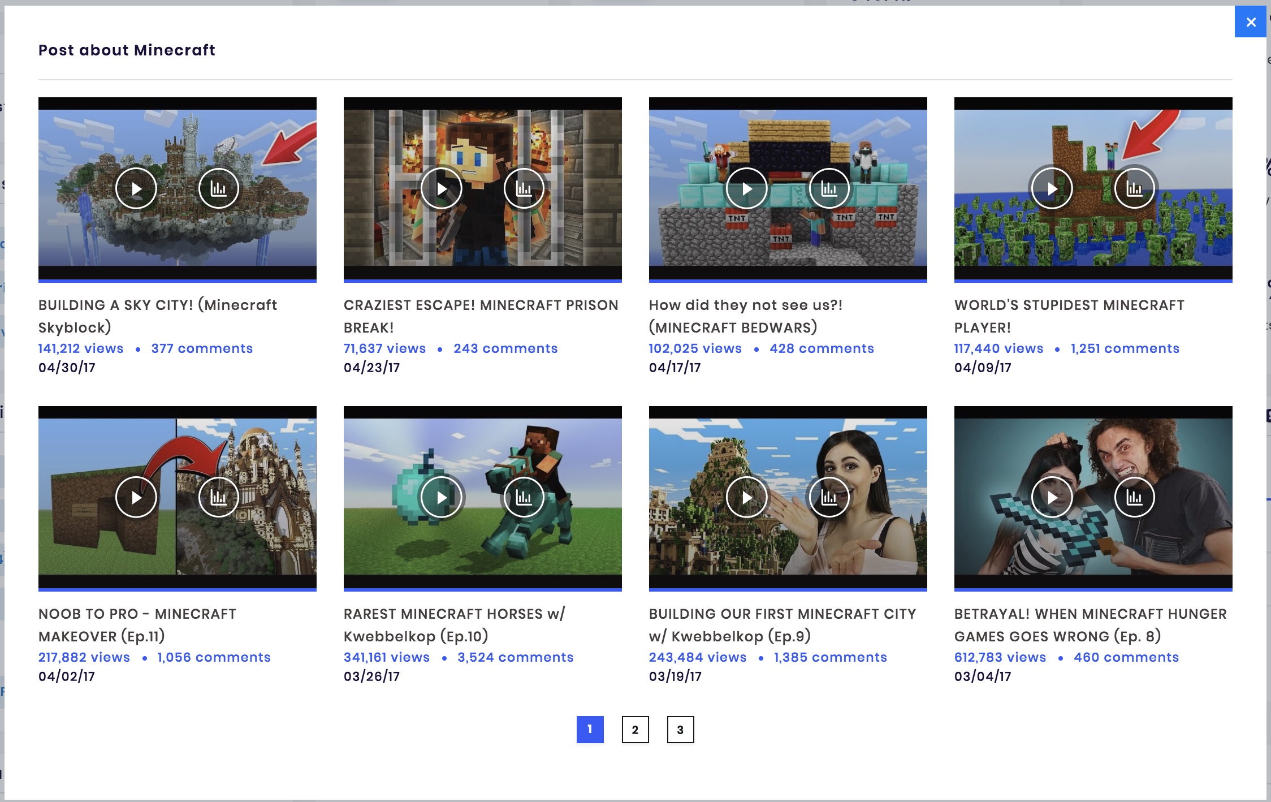Play the CRAZIEST ESCAPE prison break video
The width and height of the screenshot is (1271, 802).
442,188
